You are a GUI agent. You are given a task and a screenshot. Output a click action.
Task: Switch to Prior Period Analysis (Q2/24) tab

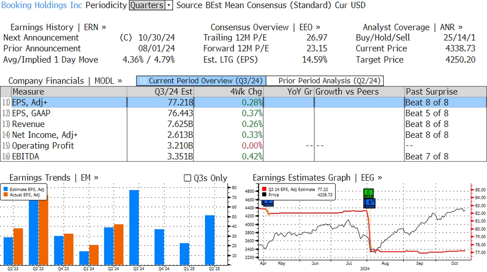tap(325, 81)
